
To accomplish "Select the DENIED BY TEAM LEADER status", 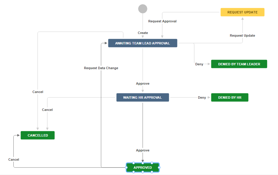I will point(239,64).
